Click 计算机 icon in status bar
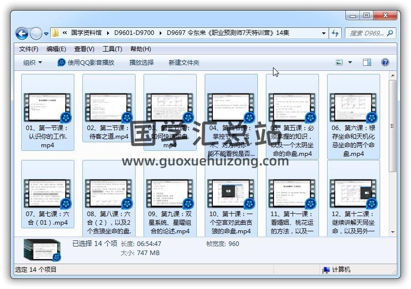Viewport: 411px width, 289px height. [326, 270]
